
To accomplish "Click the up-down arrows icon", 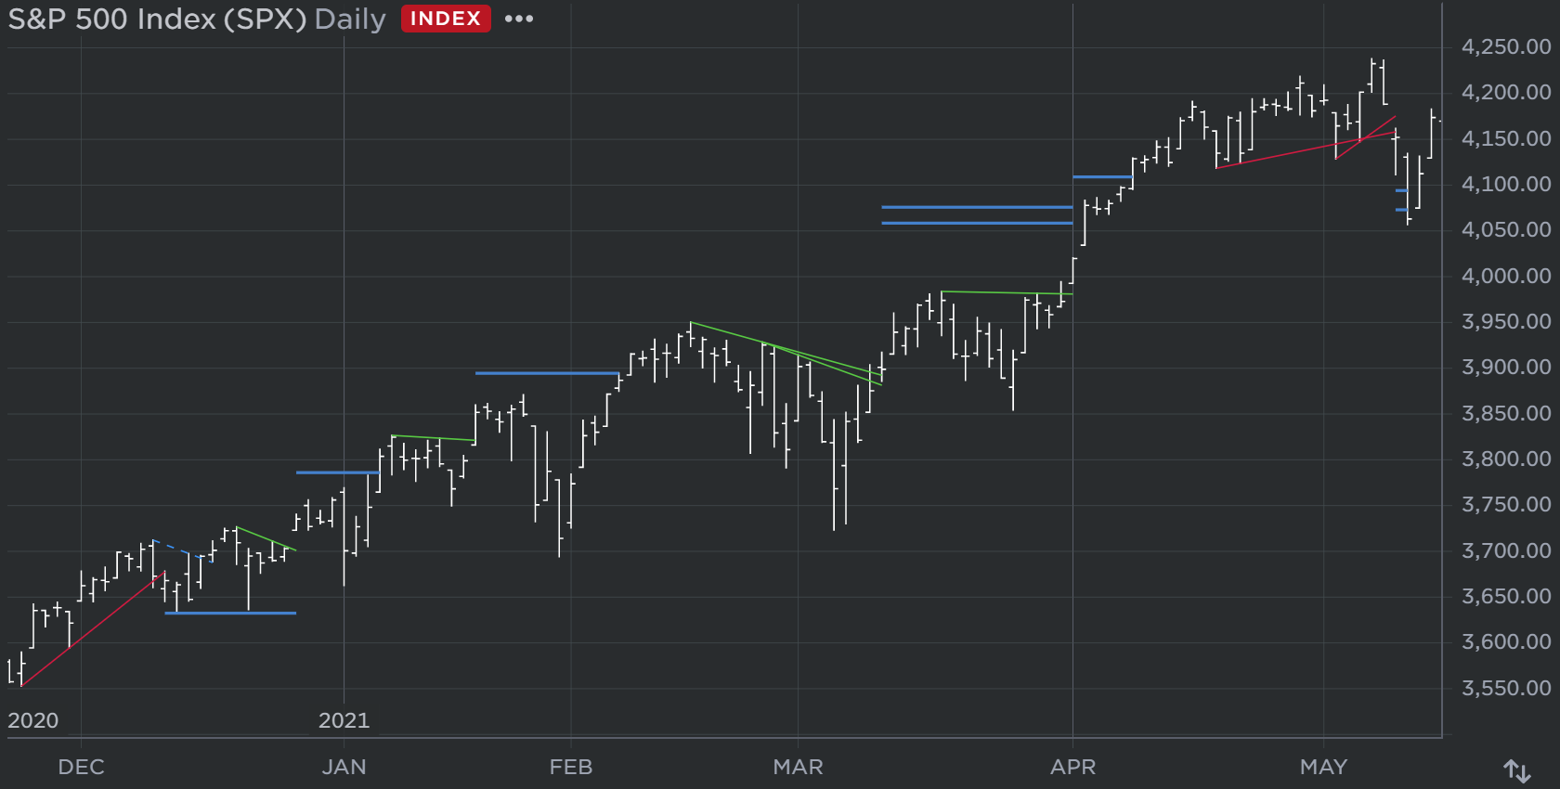I will [1517, 770].
